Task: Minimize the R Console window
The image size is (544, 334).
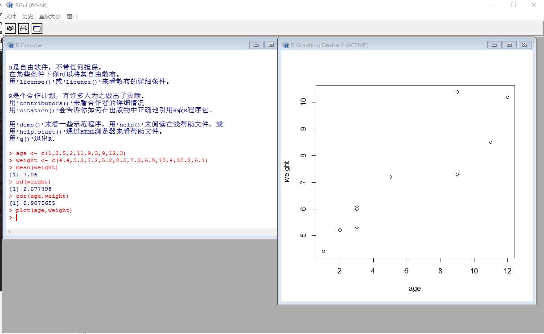Action: [x=256, y=45]
